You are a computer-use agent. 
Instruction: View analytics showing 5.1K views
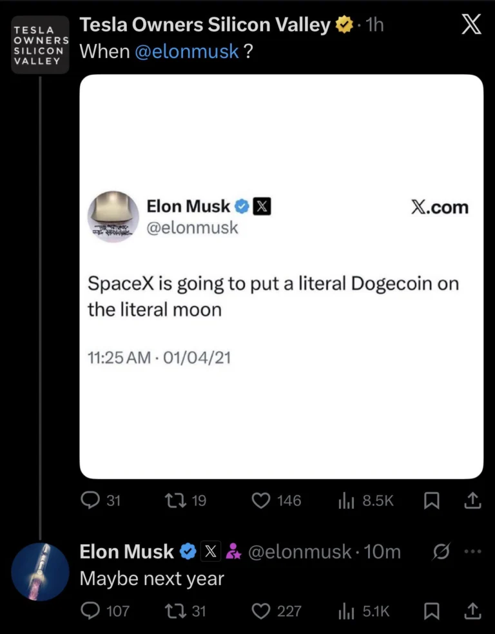347,610
